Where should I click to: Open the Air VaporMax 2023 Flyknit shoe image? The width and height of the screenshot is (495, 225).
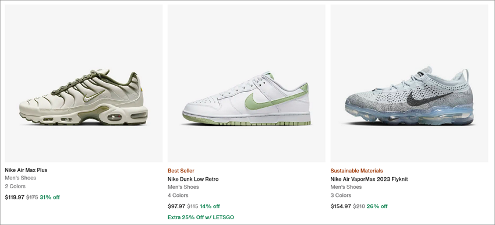409,83
